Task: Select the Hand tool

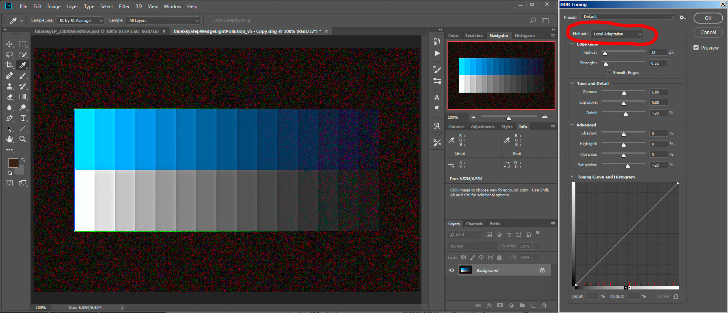Action: point(9,139)
